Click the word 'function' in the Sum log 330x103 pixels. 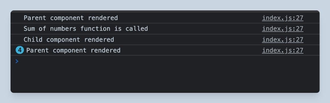coord(95,29)
